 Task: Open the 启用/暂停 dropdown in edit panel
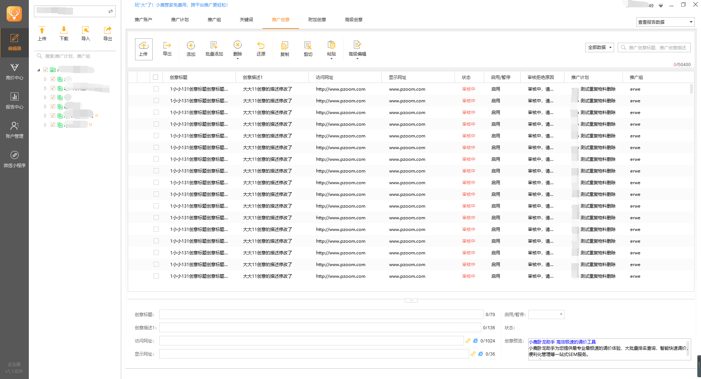[x=547, y=314]
